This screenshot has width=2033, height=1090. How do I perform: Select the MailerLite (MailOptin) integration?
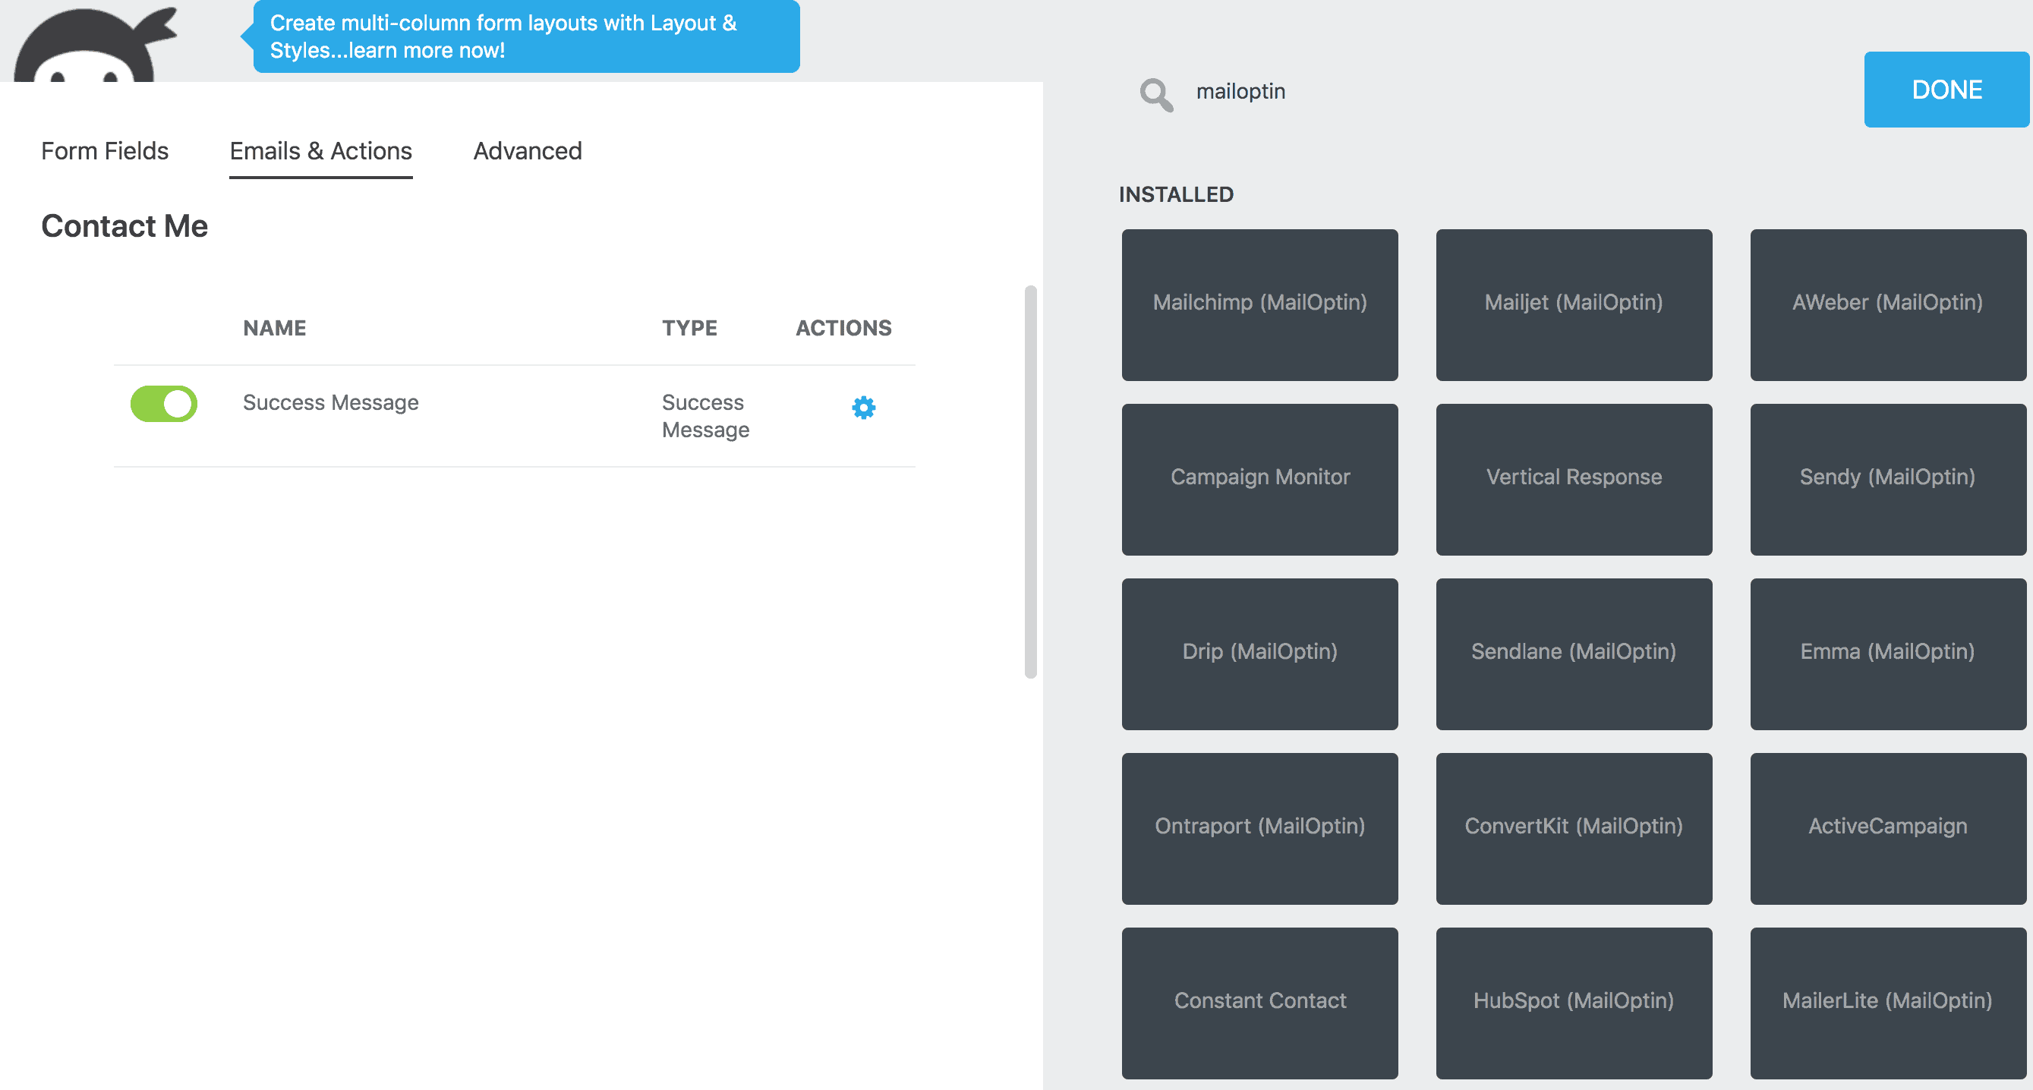1886,1000
